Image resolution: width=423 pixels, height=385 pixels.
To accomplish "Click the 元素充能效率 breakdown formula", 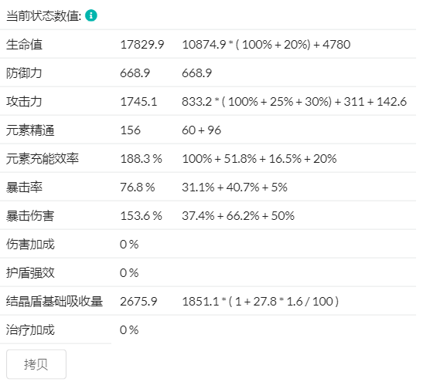I will pos(259,159).
